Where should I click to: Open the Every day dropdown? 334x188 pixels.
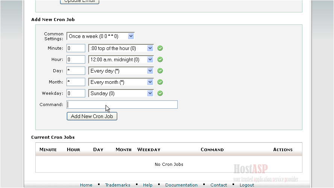pos(121,71)
